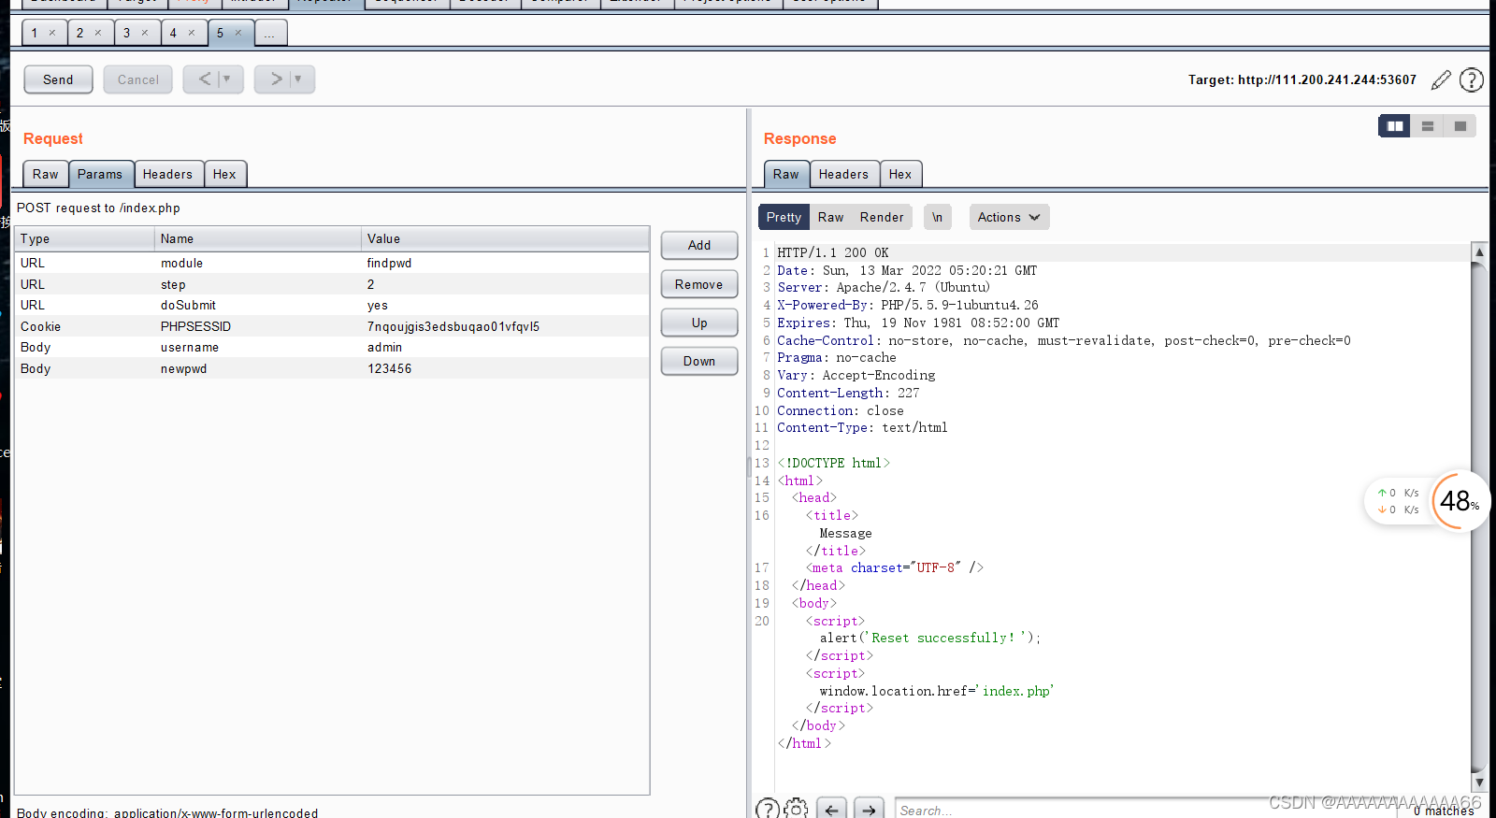1496x818 pixels.
Task: Sort parameters by the Type column header
Action: point(85,238)
